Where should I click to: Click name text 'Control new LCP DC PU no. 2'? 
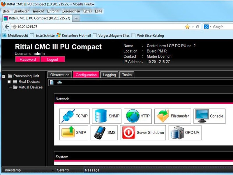tap(171, 46)
